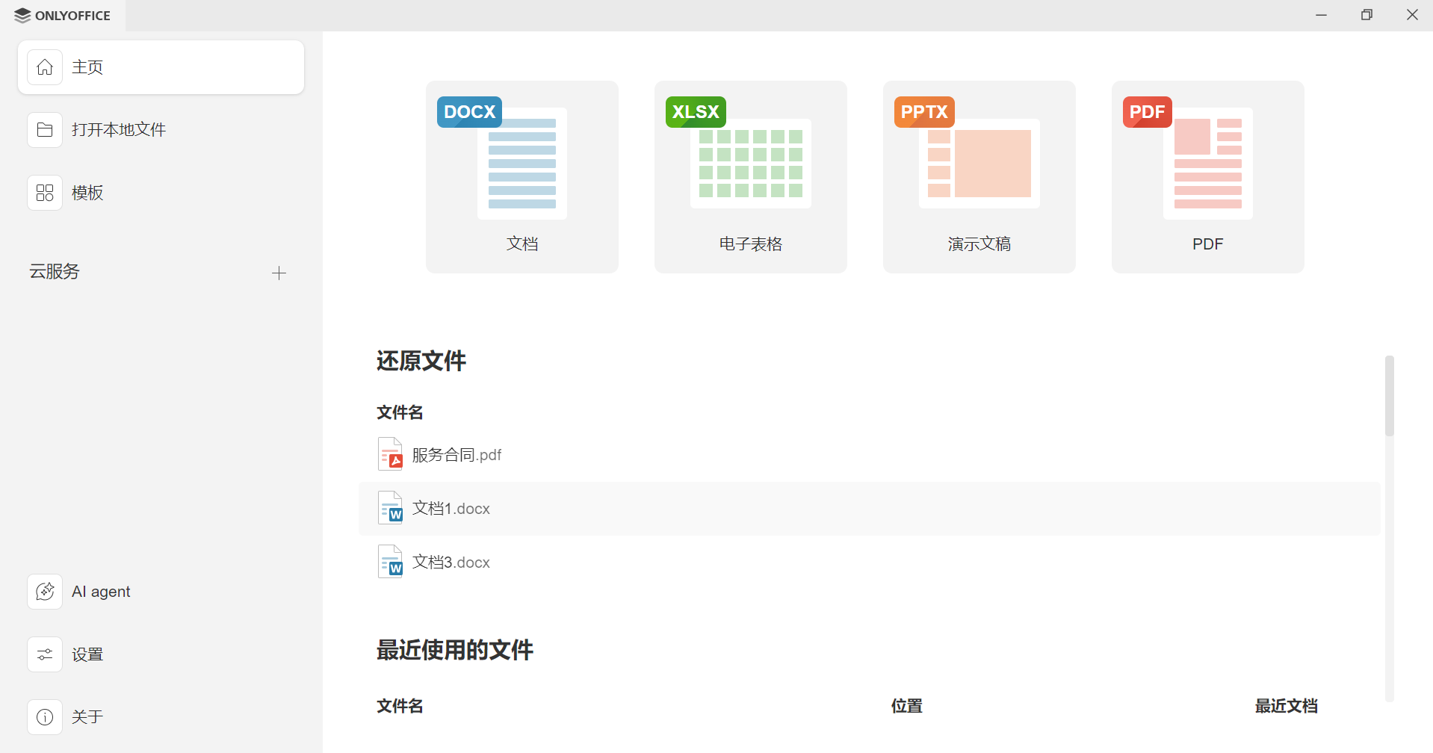Create a new 电子表格 spreadsheet
The width and height of the screenshot is (1433, 753).
[750, 176]
